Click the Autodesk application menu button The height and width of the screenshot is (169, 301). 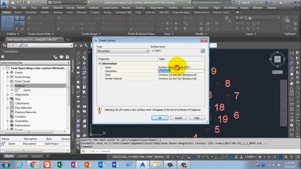(4, 4)
